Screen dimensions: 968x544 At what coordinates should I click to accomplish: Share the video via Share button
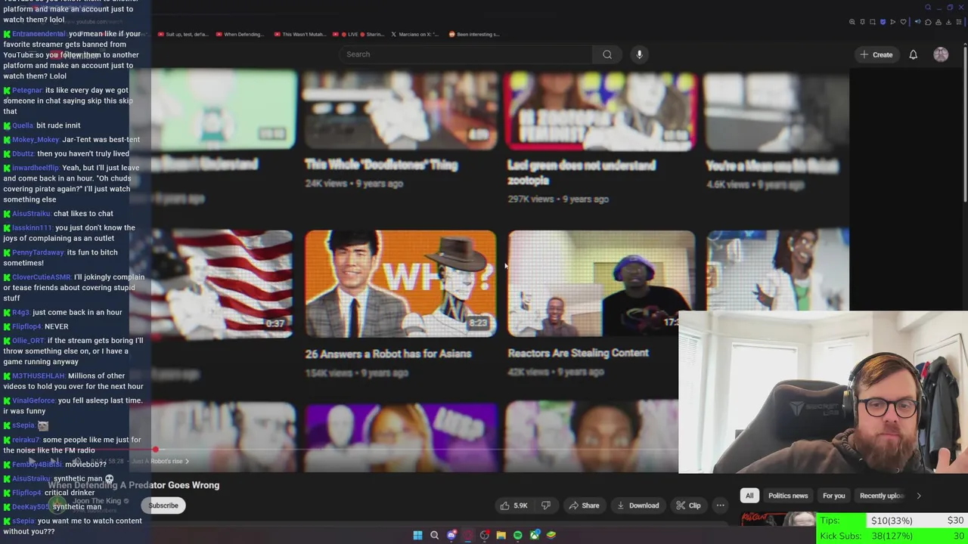584,505
